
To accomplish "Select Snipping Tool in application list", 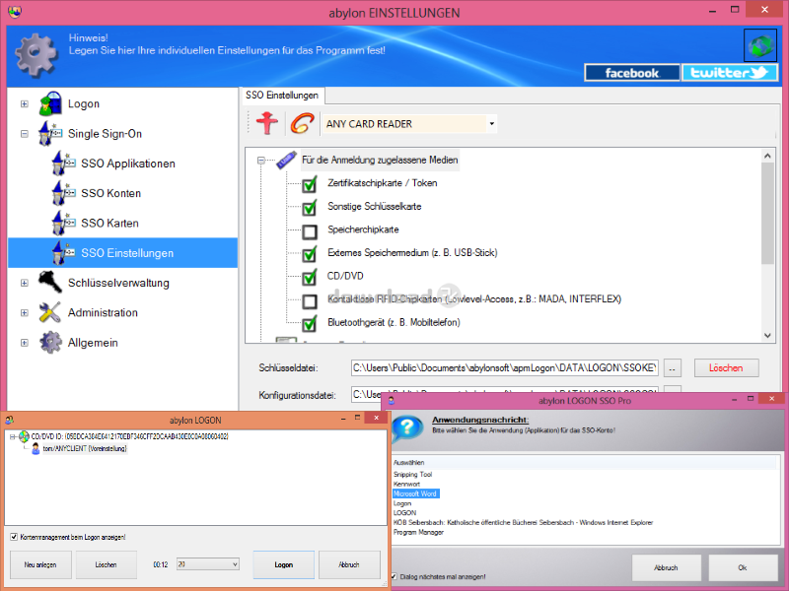I will pyautogui.click(x=412, y=474).
